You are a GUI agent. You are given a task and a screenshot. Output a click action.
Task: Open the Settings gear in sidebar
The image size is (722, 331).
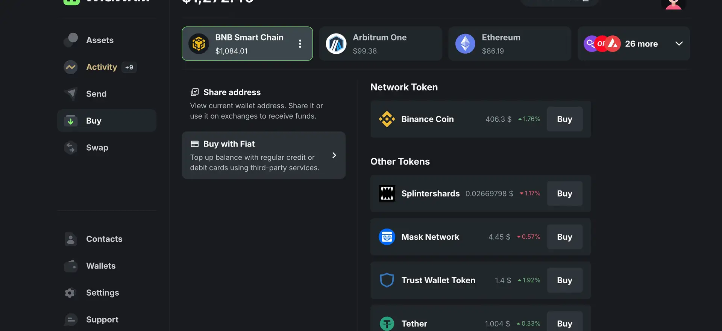point(70,293)
